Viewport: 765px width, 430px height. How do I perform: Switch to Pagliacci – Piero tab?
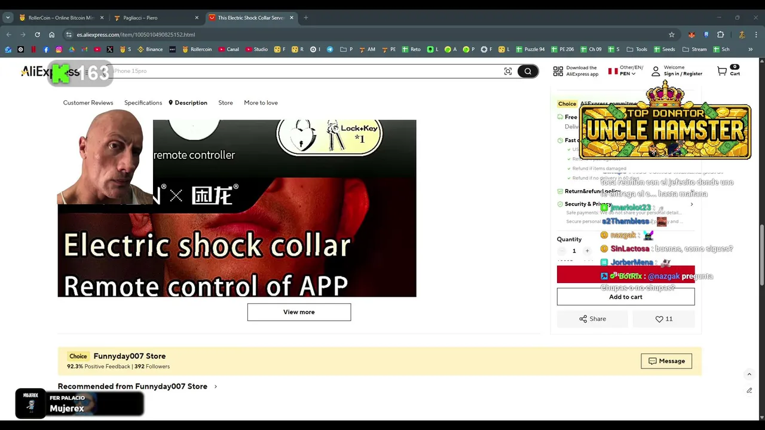pos(157,18)
